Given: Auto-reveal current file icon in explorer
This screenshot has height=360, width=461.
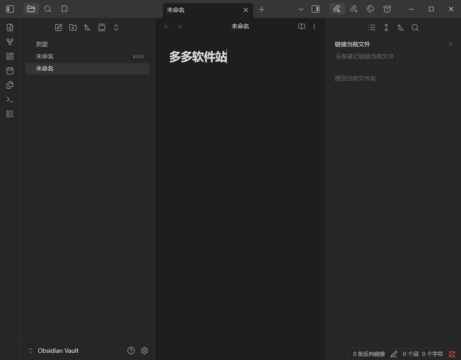Looking at the screenshot, I should pos(102,27).
